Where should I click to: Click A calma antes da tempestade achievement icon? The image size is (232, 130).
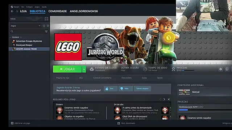pos(117,110)
